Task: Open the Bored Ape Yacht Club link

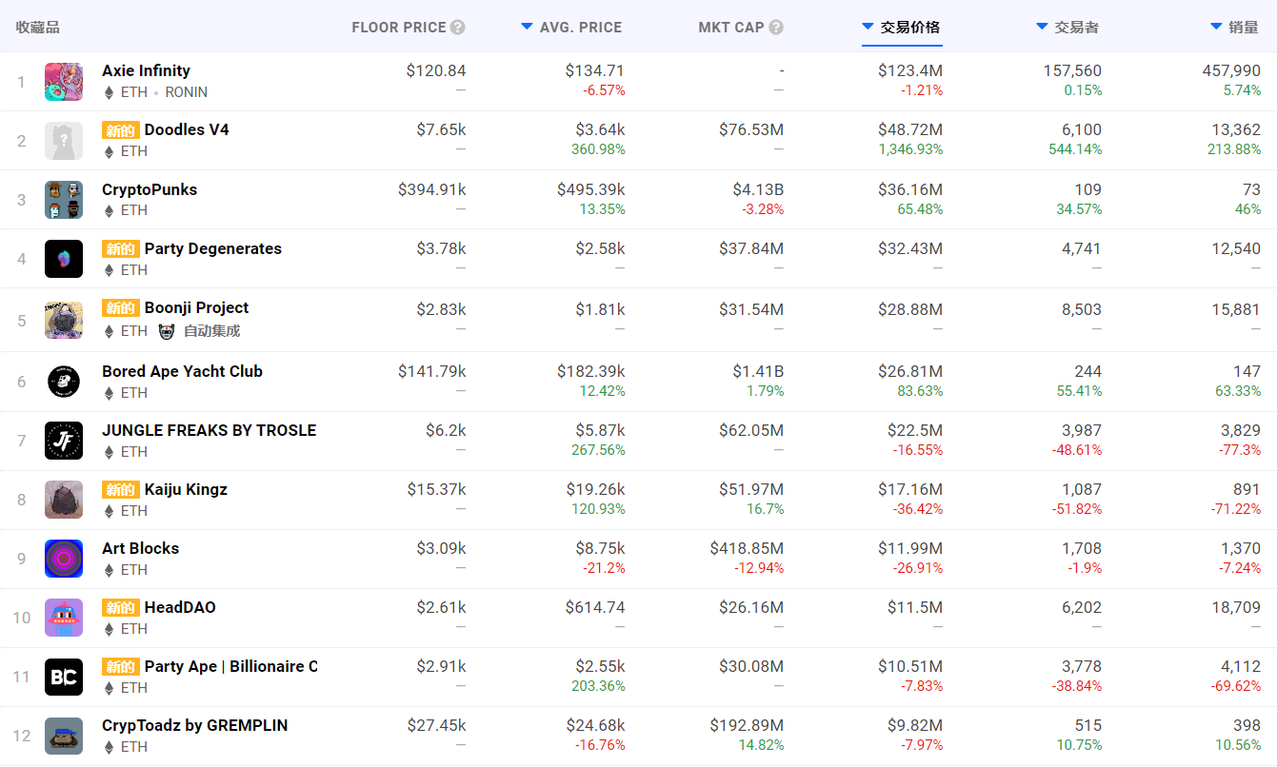Action: point(182,371)
